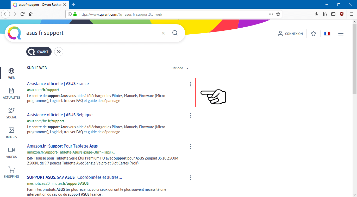Screen dimensions: 357x197
Task: Open site information icon in address bar
Action: coord(70,14)
